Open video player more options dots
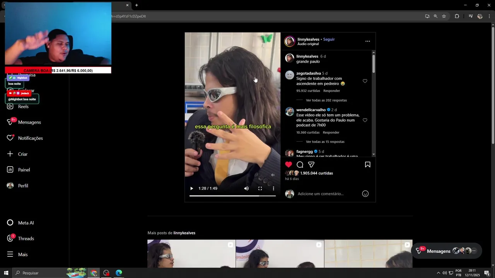495x278 pixels. pos(273,188)
